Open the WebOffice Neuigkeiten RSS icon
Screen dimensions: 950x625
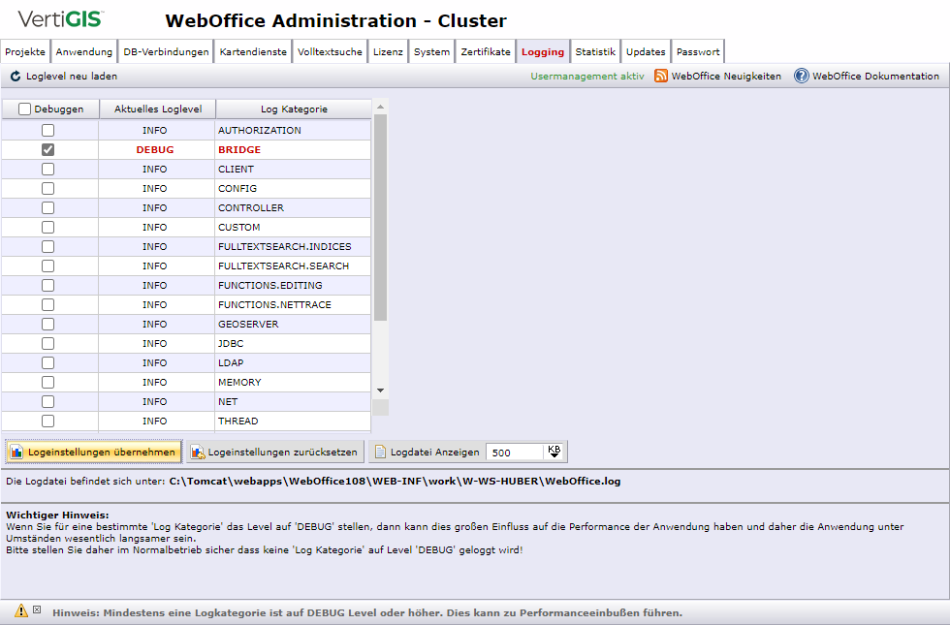coord(661,76)
